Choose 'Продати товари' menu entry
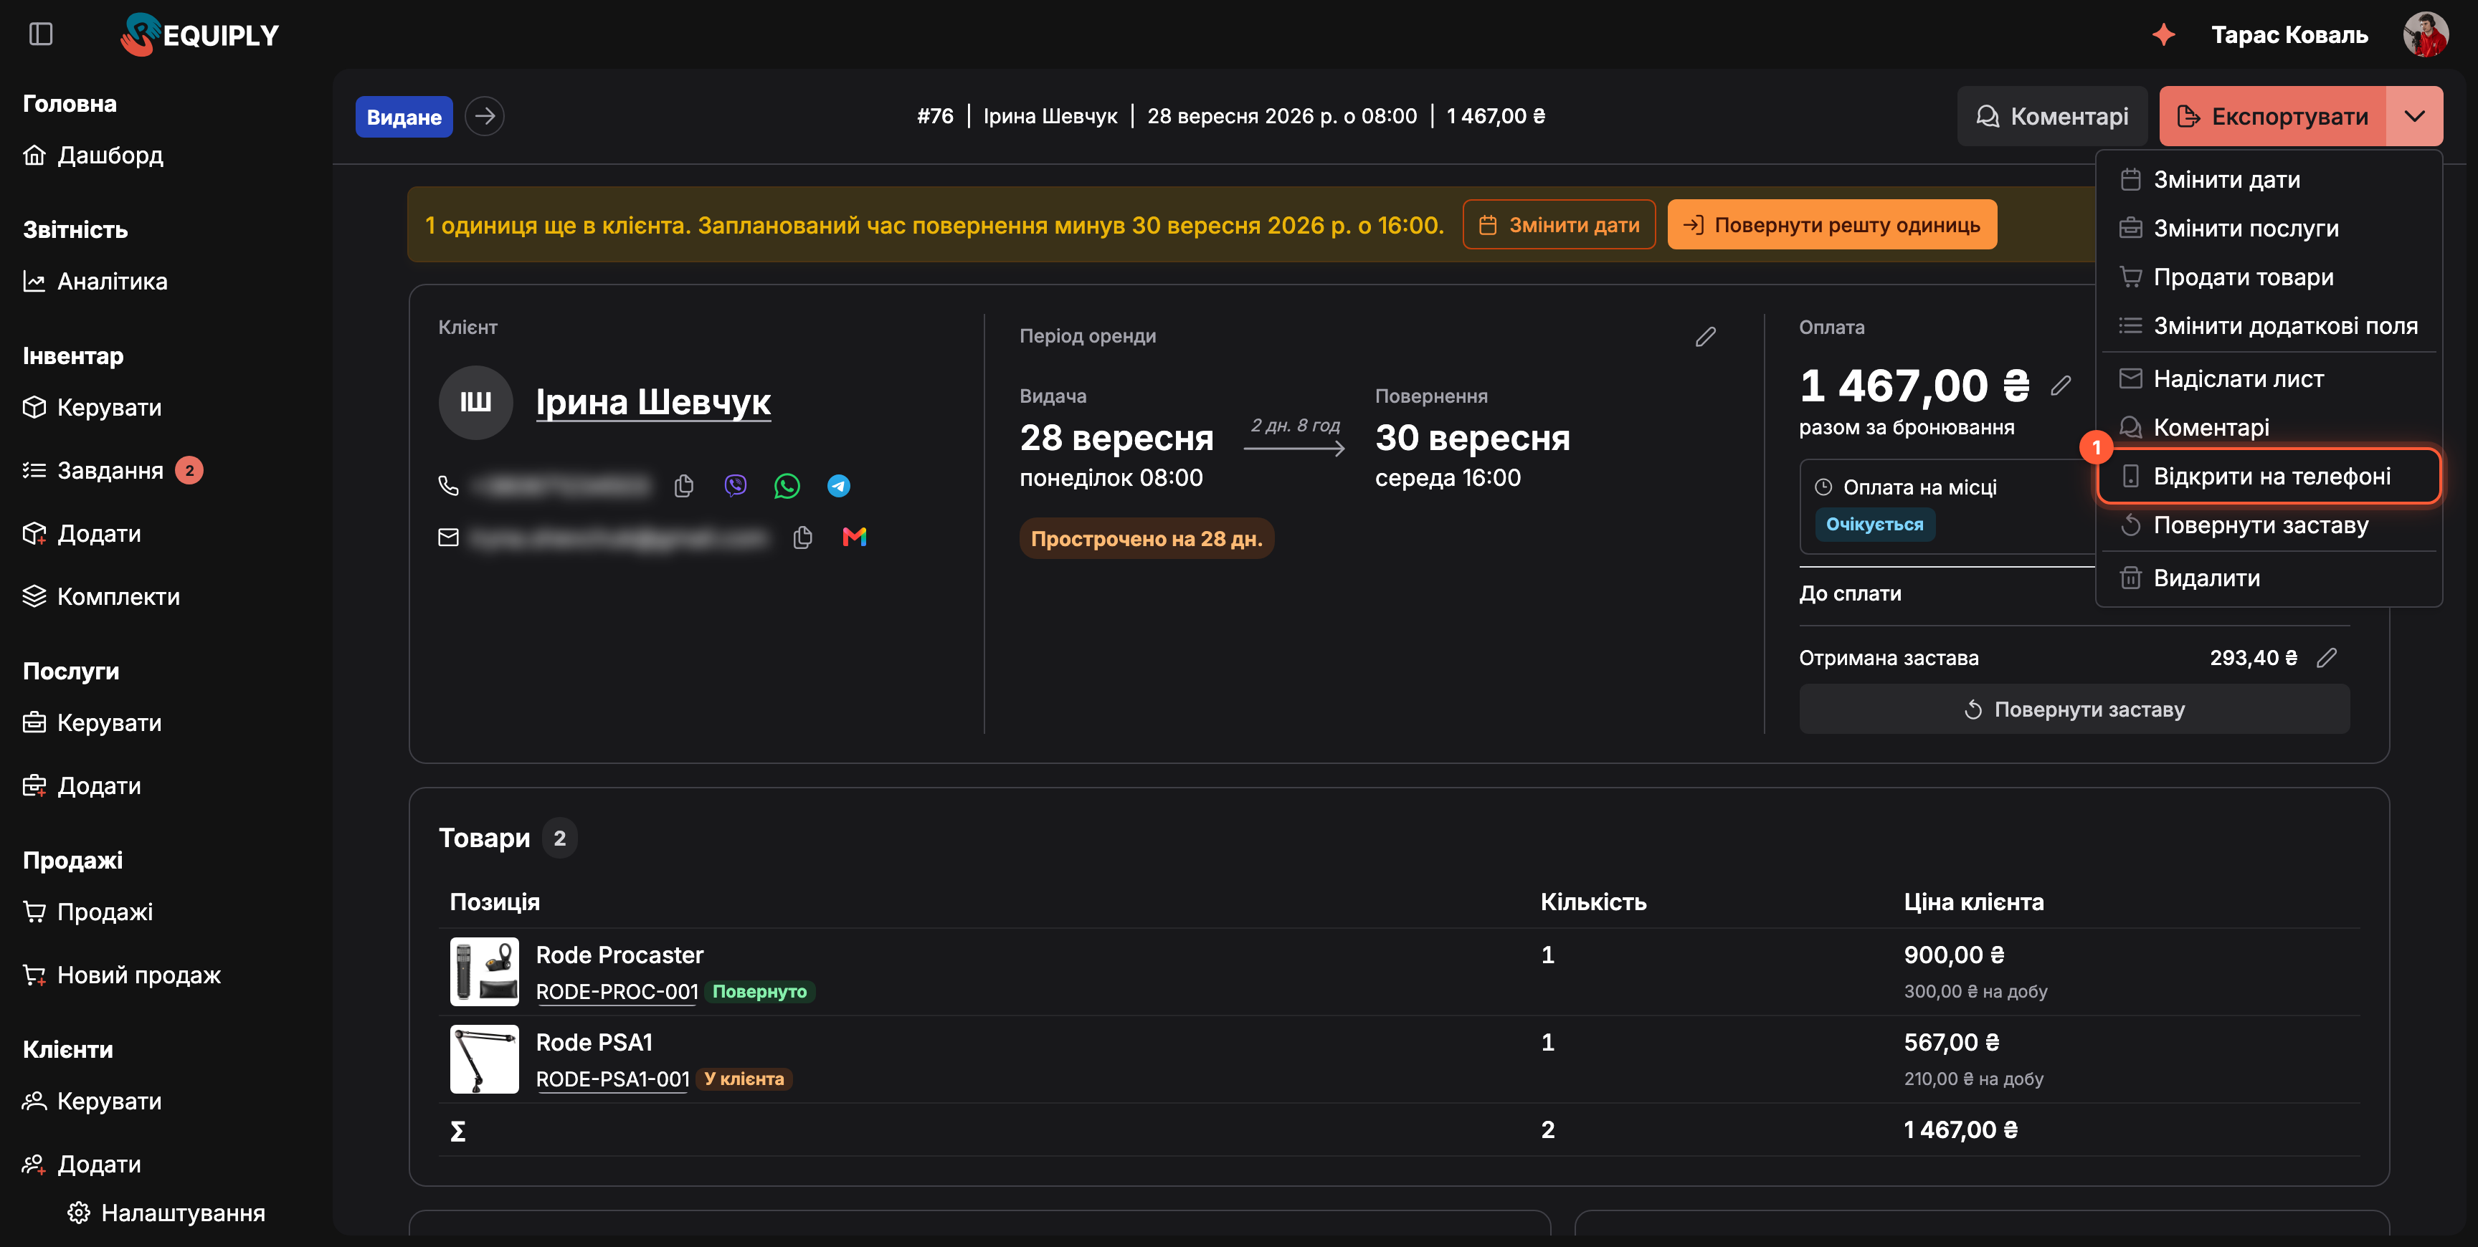Image resolution: width=2478 pixels, height=1247 pixels. point(2269,277)
